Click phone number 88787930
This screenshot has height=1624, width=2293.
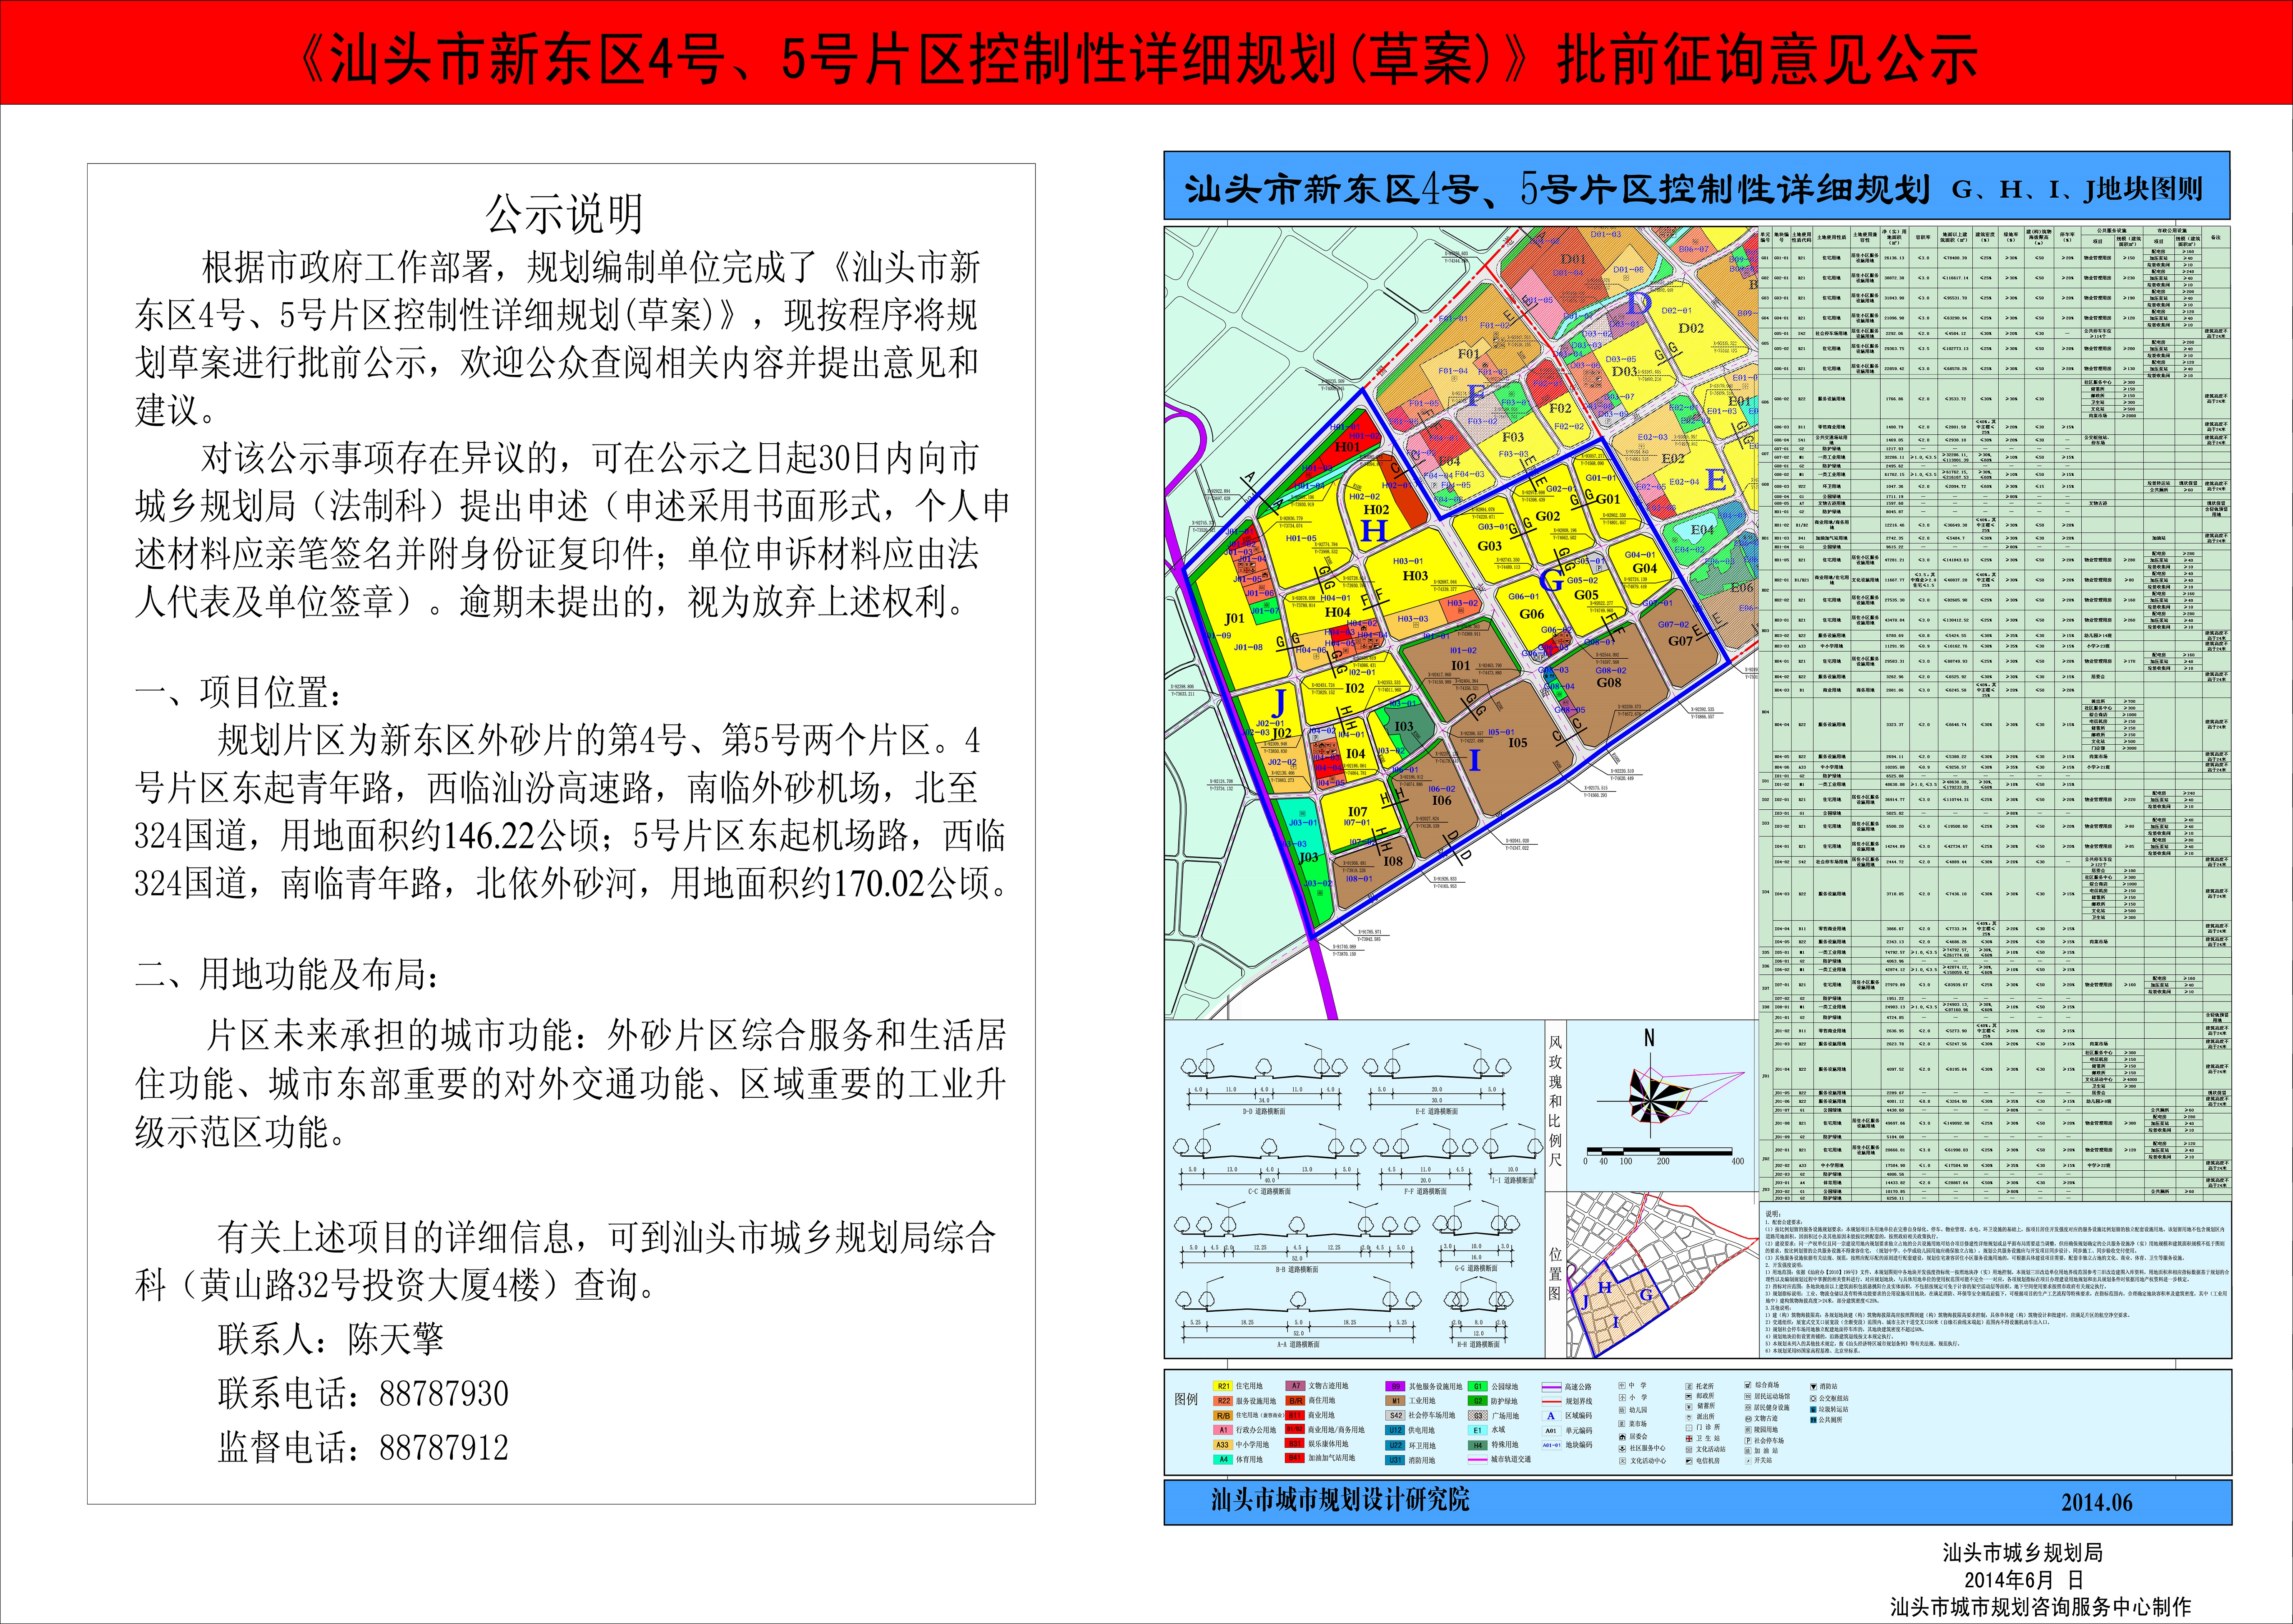pyautogui.click(x=444, y=1393)
